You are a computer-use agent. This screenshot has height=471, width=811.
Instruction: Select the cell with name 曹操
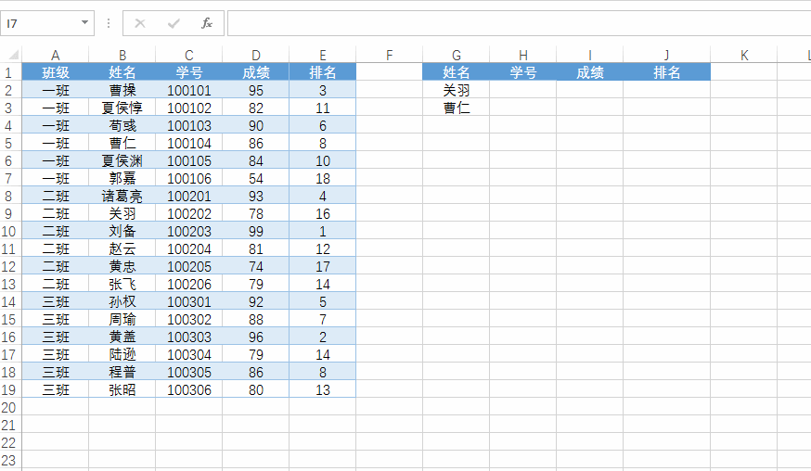pyautogui.click(x=122, y=90)
